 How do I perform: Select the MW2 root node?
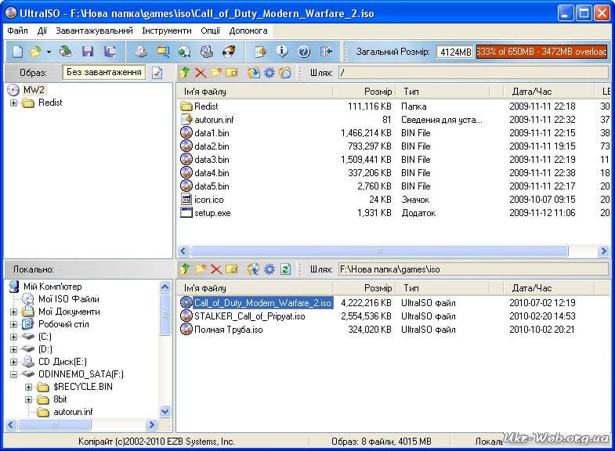pyautogui.click(x=34, y=90)
